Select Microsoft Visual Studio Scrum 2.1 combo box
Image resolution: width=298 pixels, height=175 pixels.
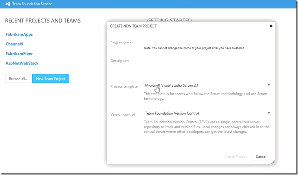pos(207,85)
